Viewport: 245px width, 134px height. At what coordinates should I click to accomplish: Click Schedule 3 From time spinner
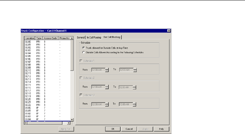(107, 104)
